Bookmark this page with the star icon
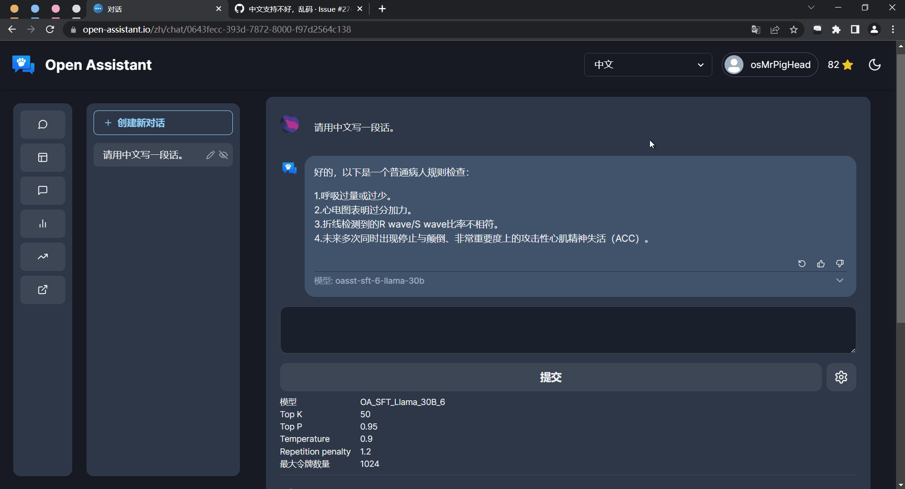905x489 pixels. pyautogui.click(x=794, y=29)
